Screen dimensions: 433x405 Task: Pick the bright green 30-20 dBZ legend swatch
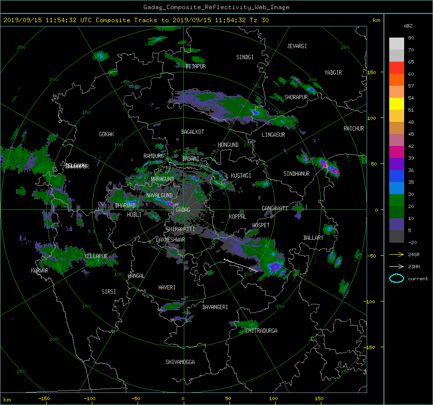(x=396, y=200)
